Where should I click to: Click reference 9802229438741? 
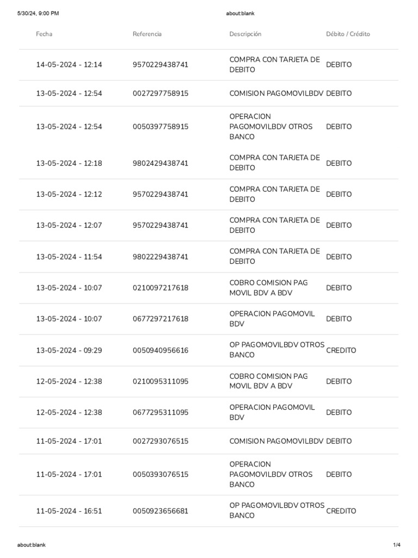(161, 257)
